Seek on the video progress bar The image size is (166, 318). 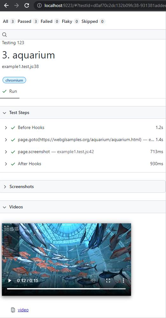point(66,288)
